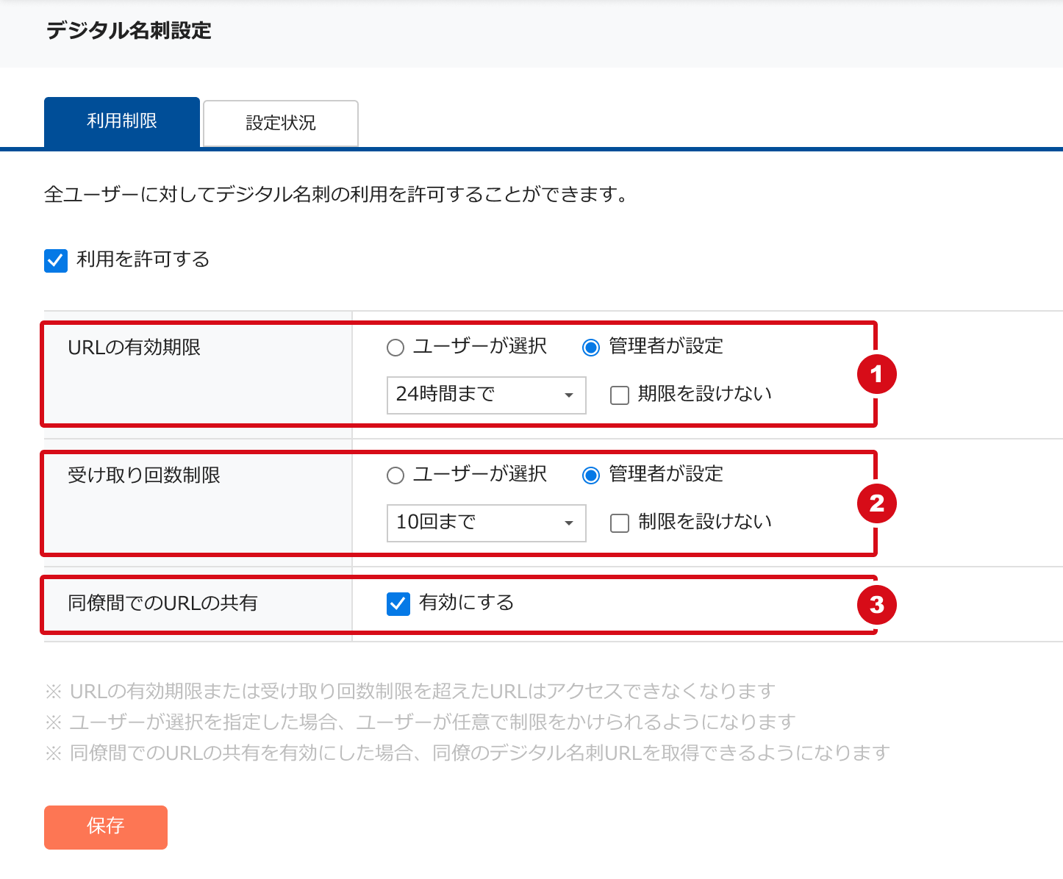The height and width of the screenshot is (879, 1063).
Task: Click the note starting ユーザーが選択を指定した場合
Action: click(x=420, y=722)
